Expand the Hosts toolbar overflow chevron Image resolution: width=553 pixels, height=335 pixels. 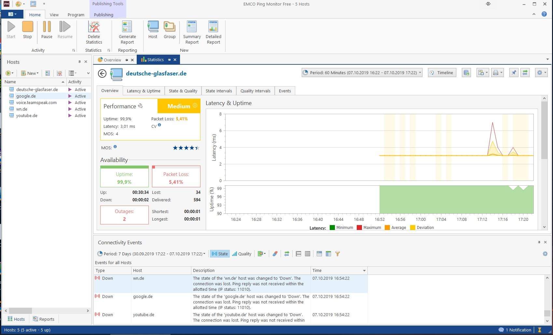coord(88,73)
